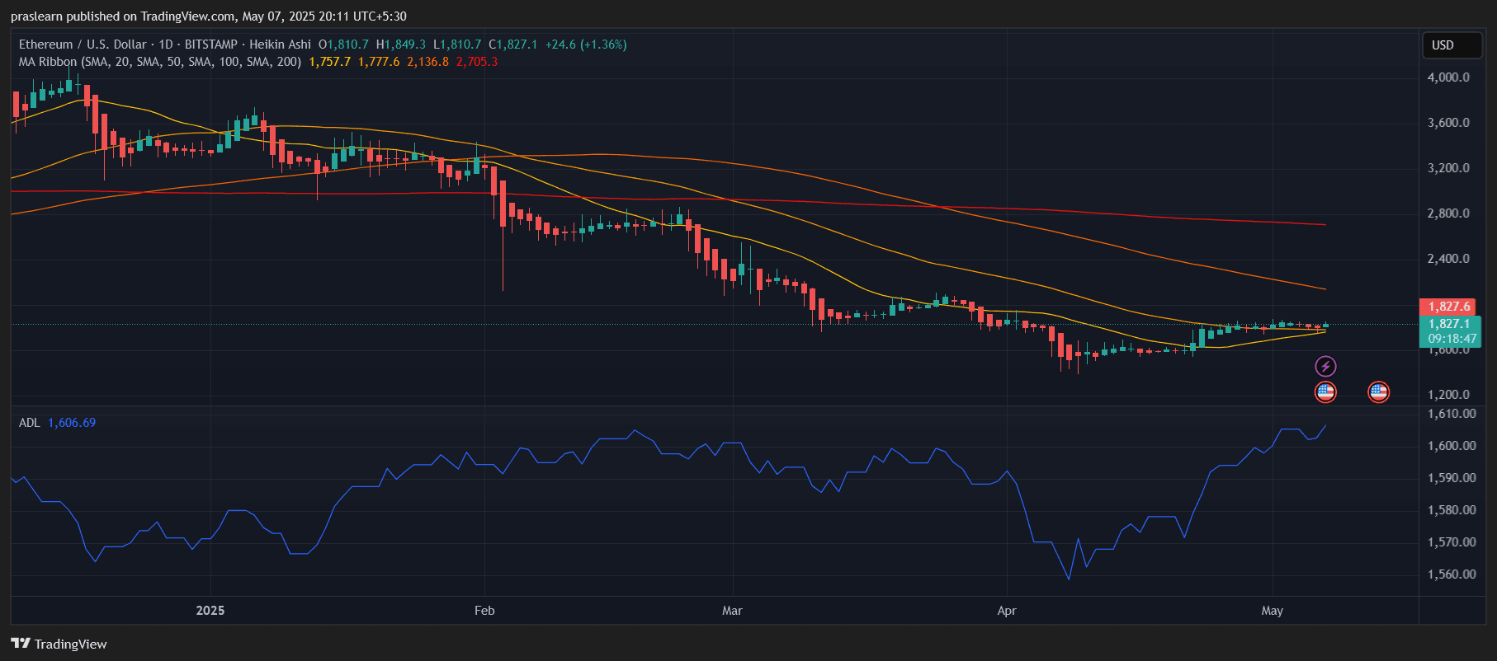The height and width of the screenshot is (661, 1497).
Task: Click the yellow 1,757.7 SMA 20 value
Action: click(329, 62)
